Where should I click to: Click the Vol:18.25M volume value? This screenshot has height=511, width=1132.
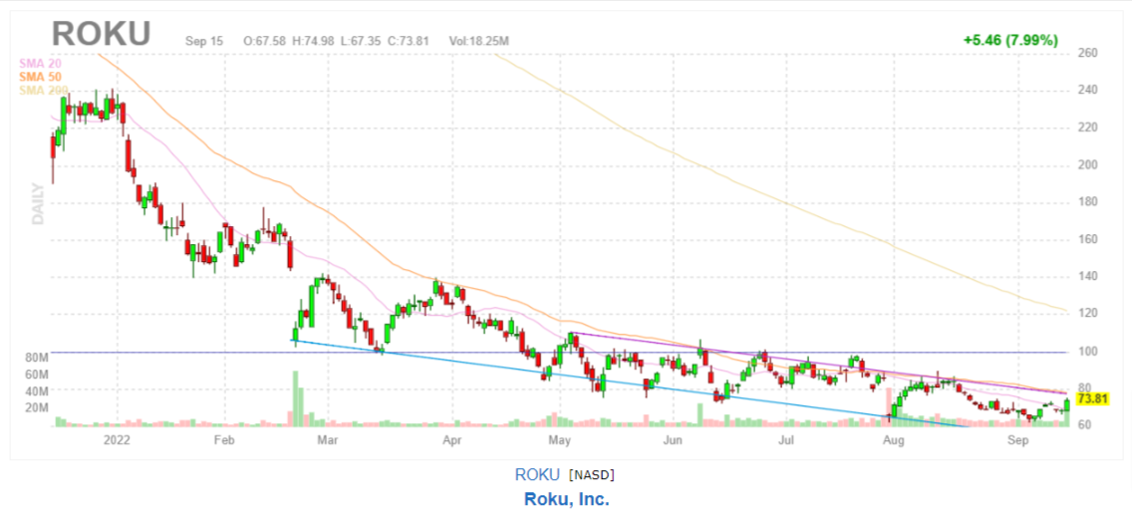478,41
